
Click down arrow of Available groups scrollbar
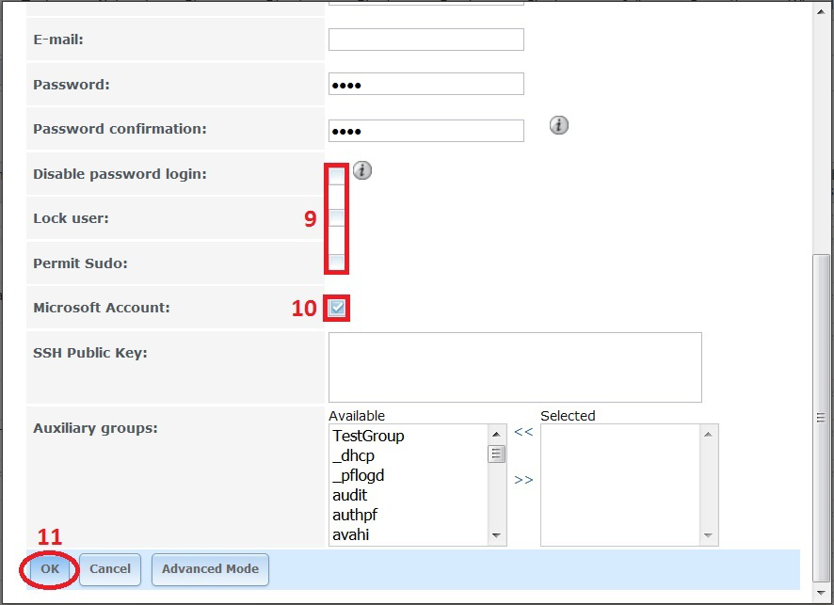497,535
